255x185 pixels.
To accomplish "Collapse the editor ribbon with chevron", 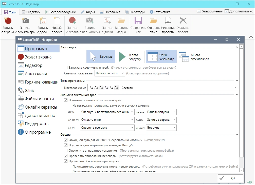I will (x=251, y=37).
